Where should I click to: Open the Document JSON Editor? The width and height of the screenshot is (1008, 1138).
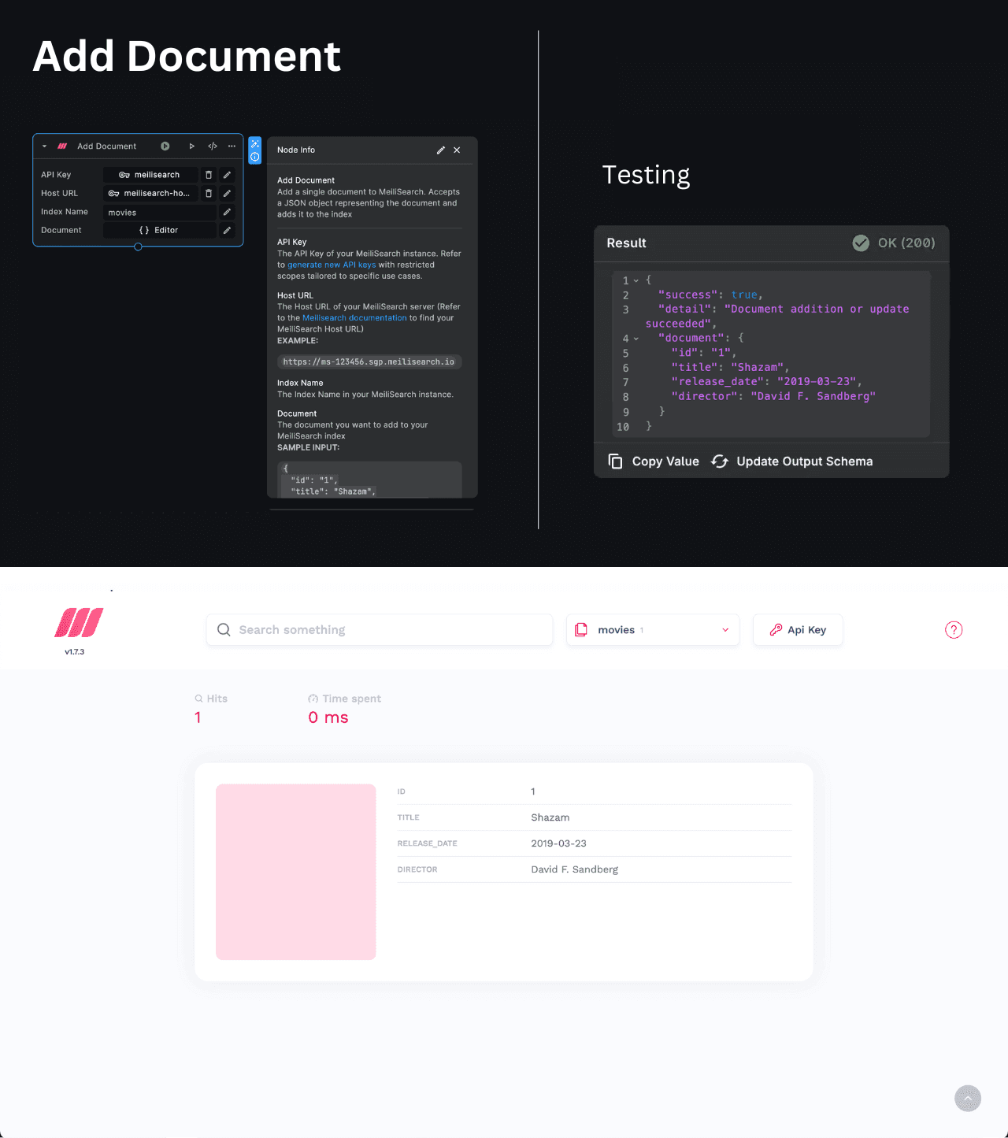(160, 230)
